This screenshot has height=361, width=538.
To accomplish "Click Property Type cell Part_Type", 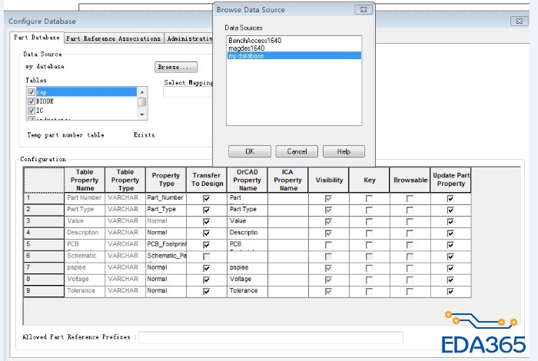I will [x=166, y=210].
